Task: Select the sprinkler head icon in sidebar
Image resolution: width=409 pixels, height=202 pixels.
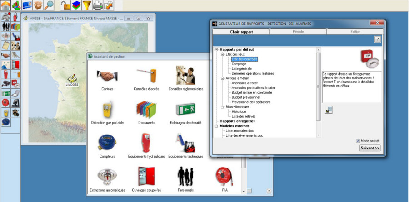Action: tap(6, 36)
